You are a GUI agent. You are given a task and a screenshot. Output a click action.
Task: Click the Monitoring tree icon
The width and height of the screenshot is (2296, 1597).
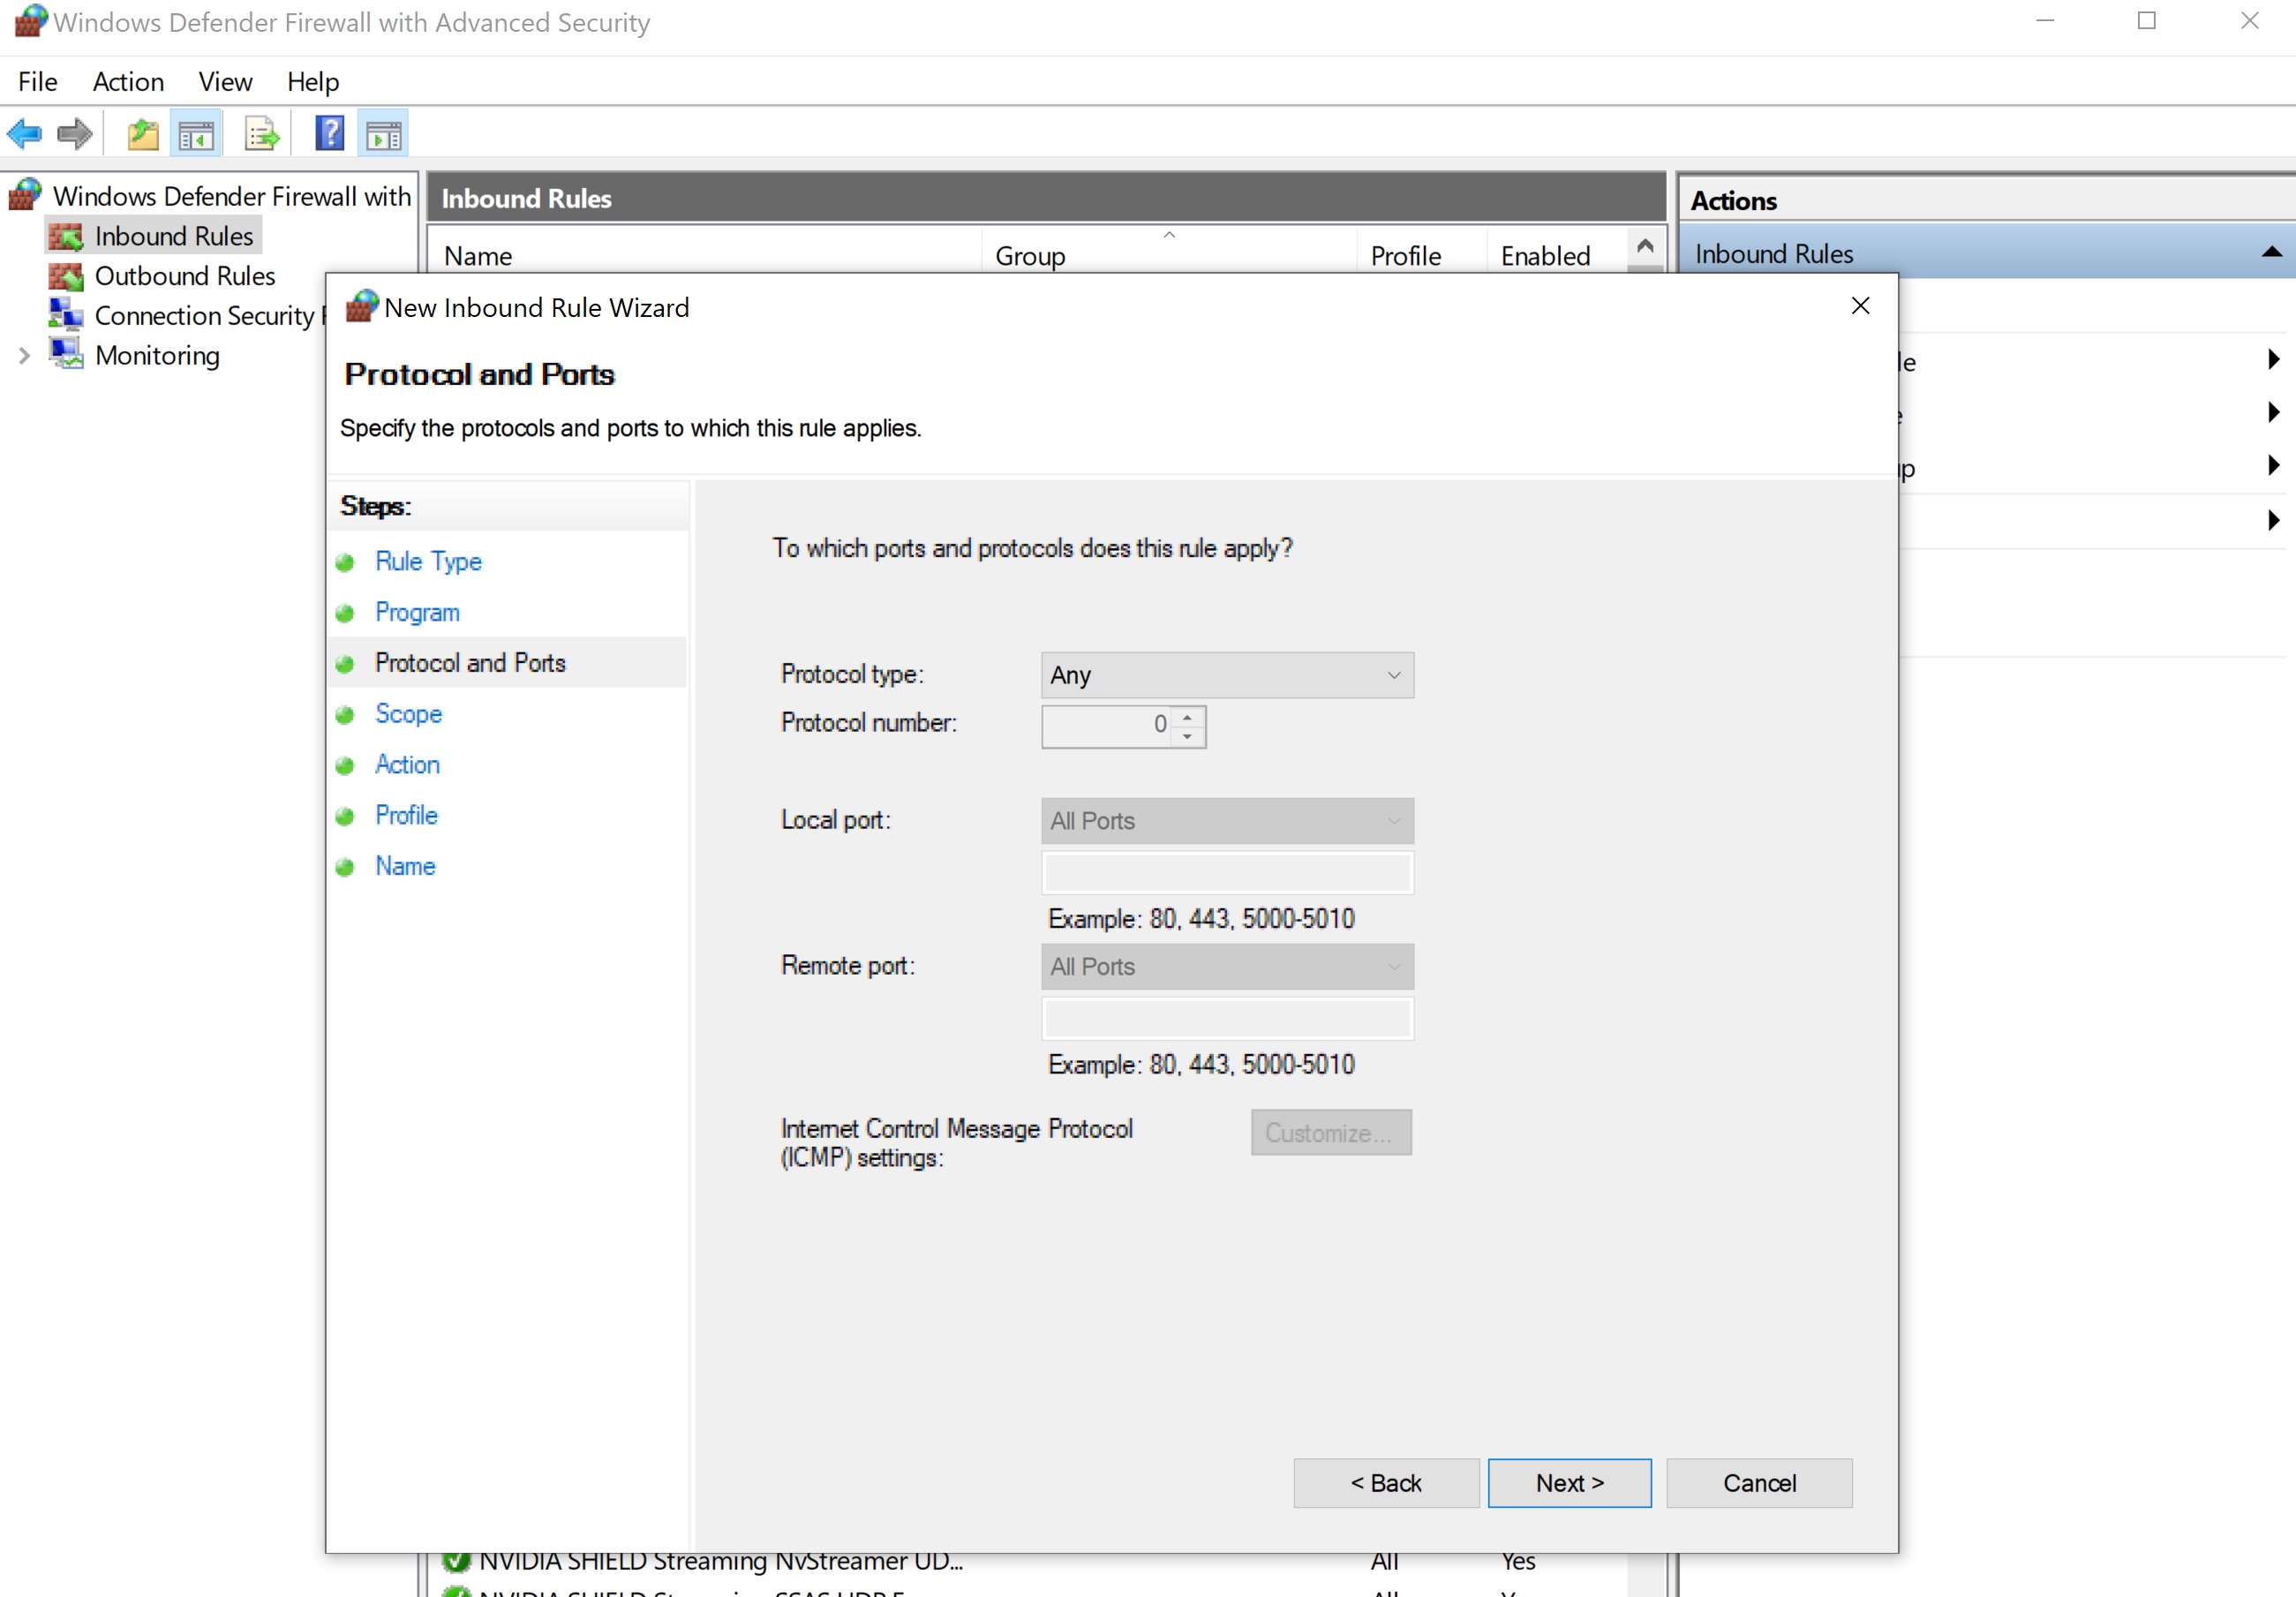[x=66, y=355]
